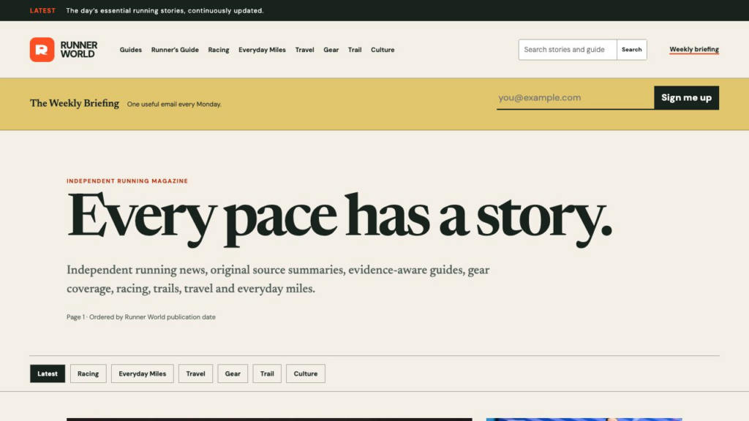Open the Guides nav link
Image resolution: width=749 pixels, height=421 pixels.
(x=130, y=50)
